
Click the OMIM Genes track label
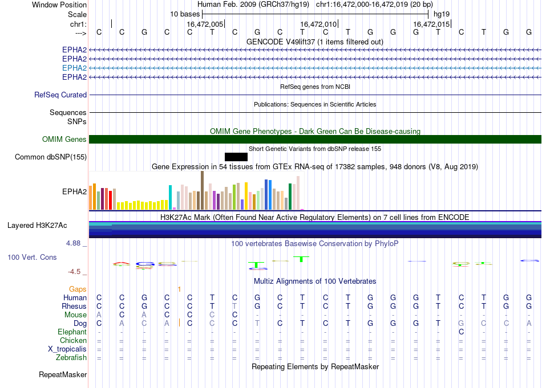pos(64,140)
